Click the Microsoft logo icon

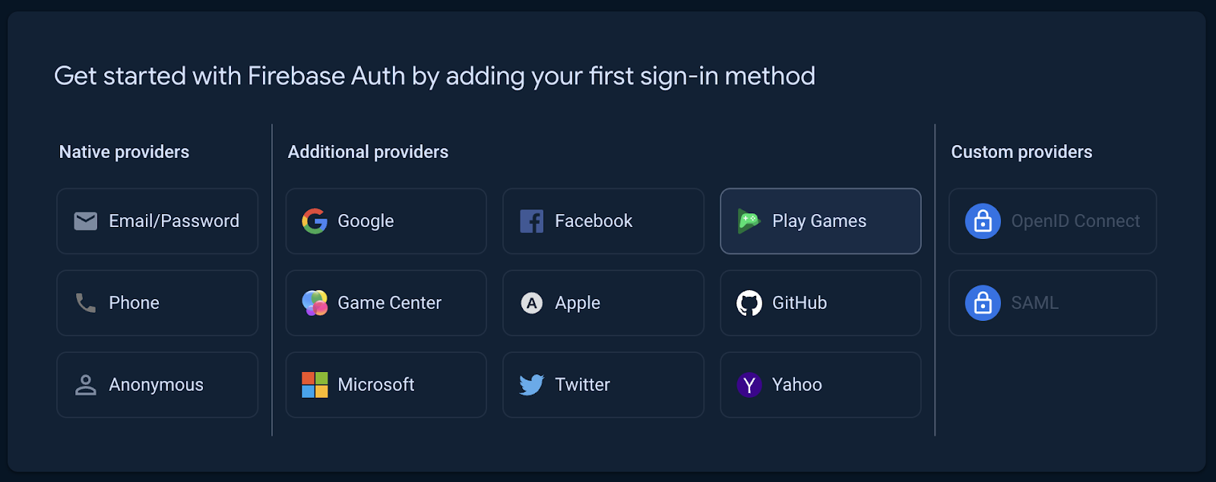point(315,385)
